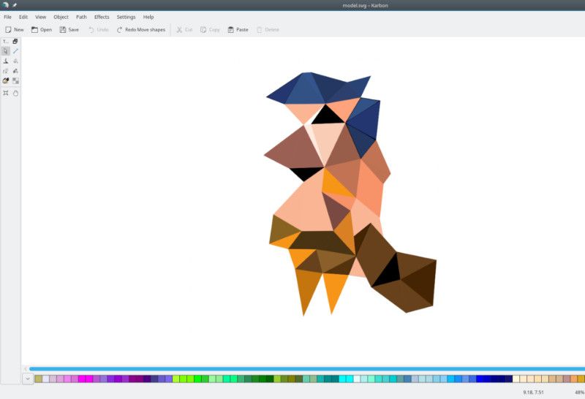Open the Object menu
585x399 pixels.
pyautogui.click(x=61, y=17)
